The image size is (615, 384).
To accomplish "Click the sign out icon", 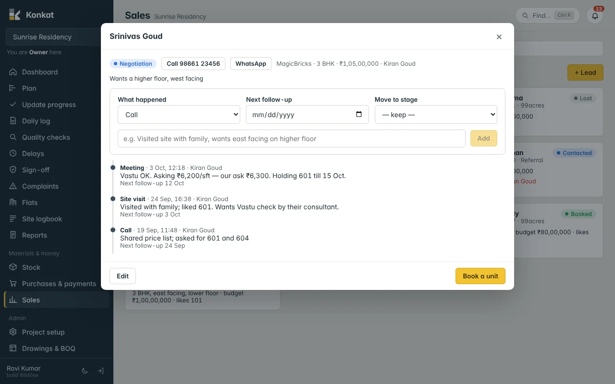I will pyautogui.click(x=101, y=371).
